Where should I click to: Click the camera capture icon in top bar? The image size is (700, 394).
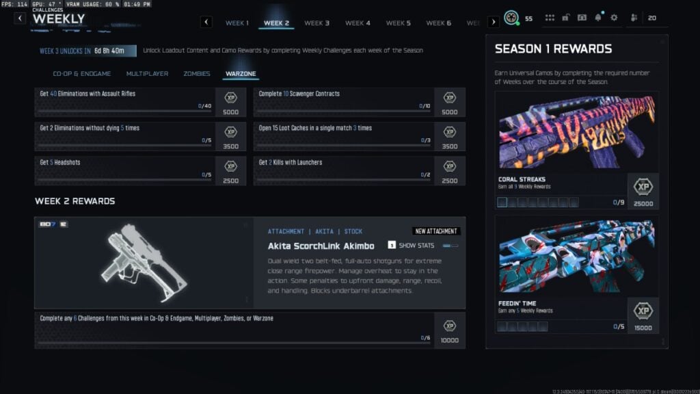[581, 18]
